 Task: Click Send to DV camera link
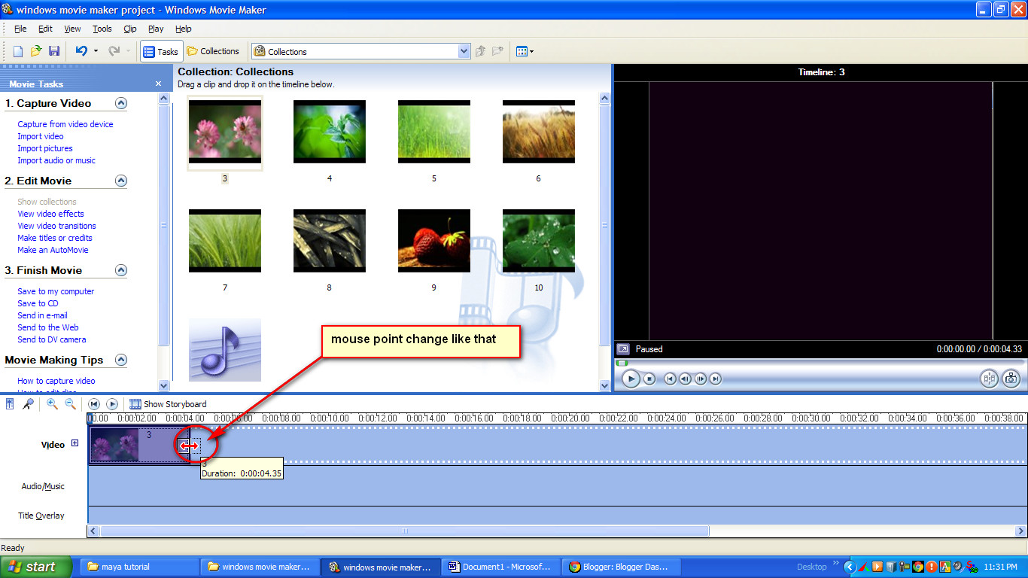tap(52, 339)
